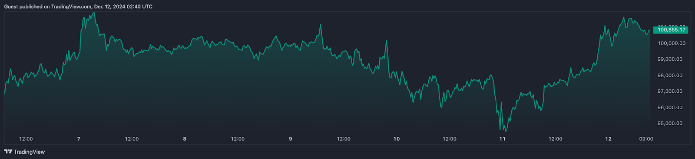The width and height of the screenshot is (695, 159).
Task: Click the 96,000.00 price axis label
Action: point(670,107)
